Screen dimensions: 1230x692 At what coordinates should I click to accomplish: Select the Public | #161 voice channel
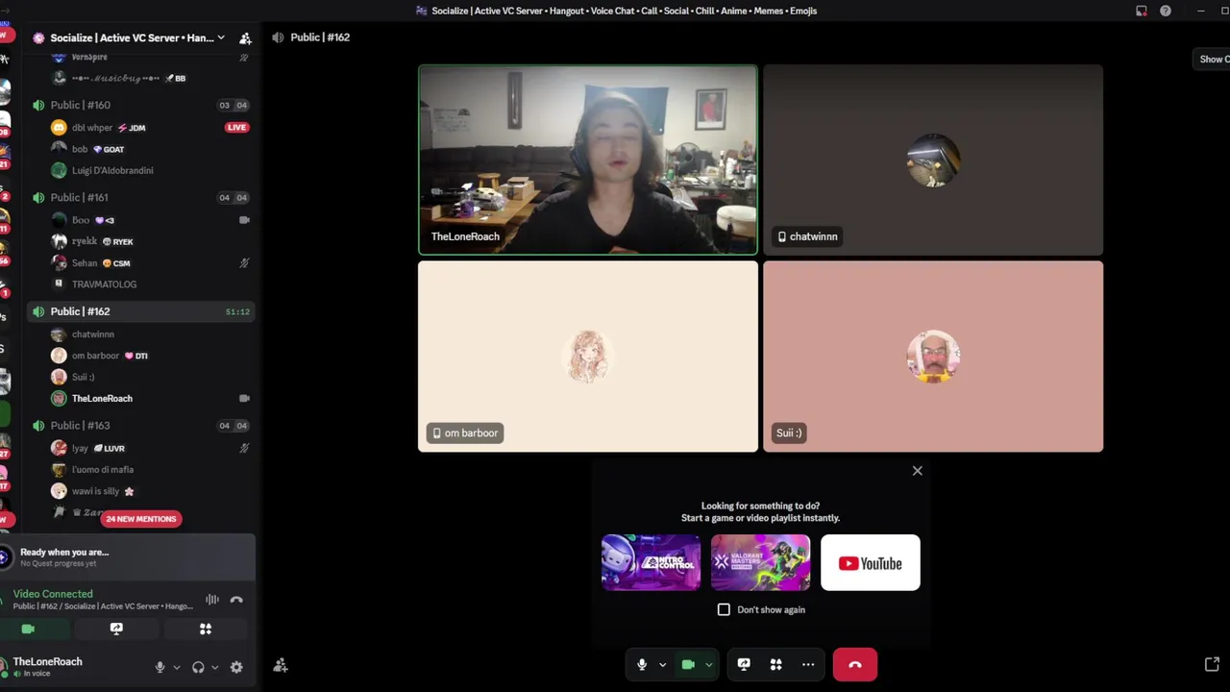tap(140, 197)
